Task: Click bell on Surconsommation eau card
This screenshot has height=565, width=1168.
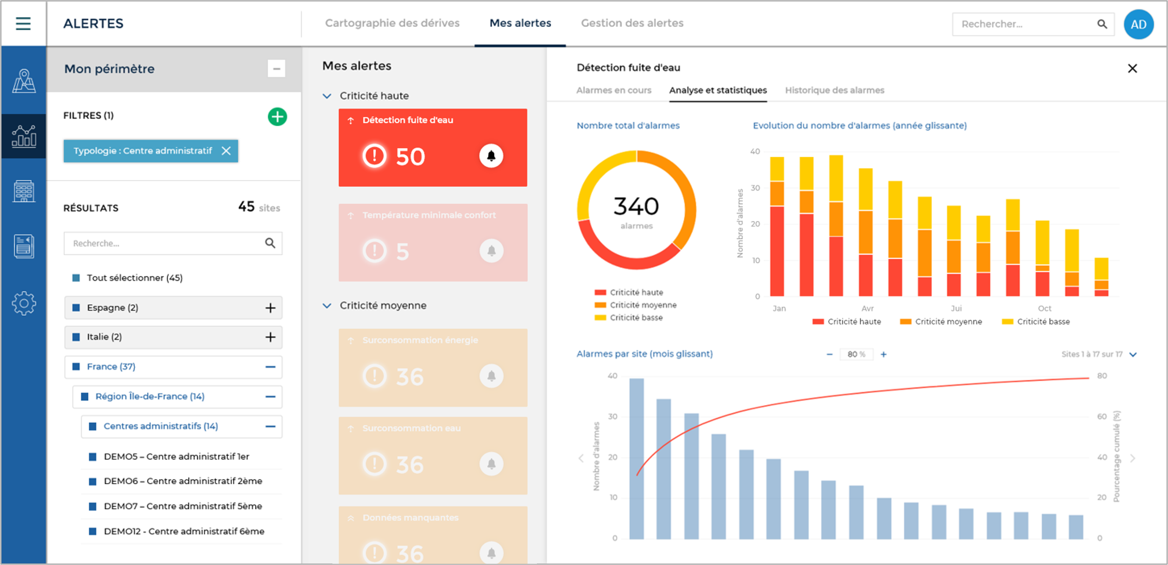Action: coord(491,464)
